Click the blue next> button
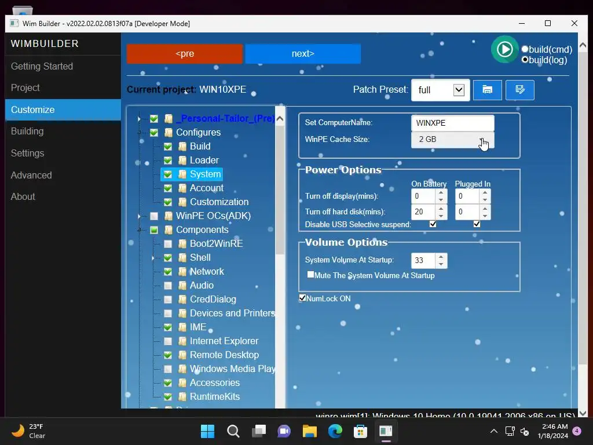 [x=303, y=54]
